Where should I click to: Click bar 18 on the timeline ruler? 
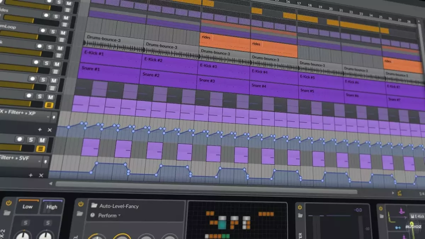(310, 6)
